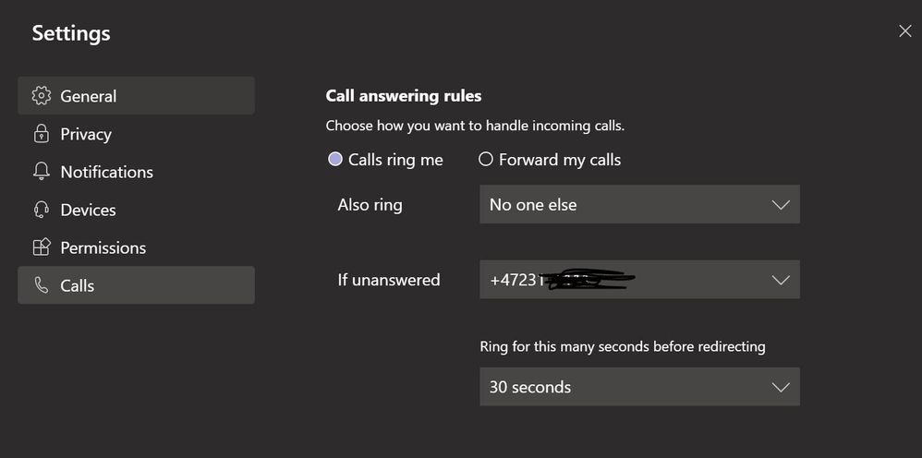
Task: Click the Notifications bell icon
Action: pyautogui.click(x=41, y=172)
